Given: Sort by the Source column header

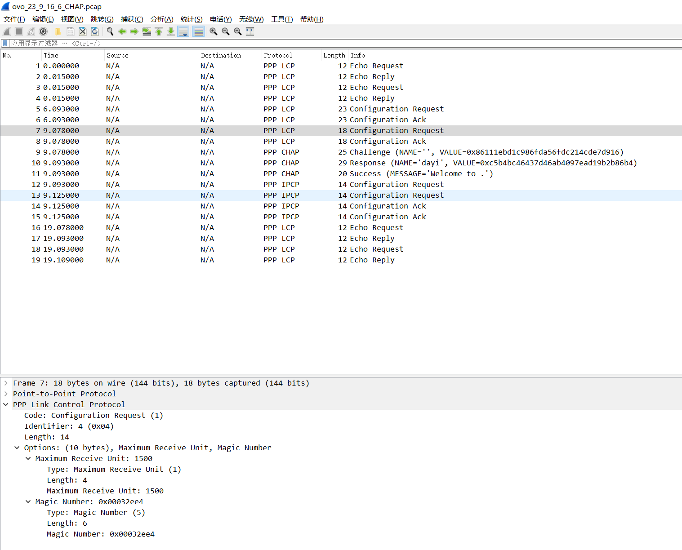Looking at the screenshot, I should (x=152, y=55).
